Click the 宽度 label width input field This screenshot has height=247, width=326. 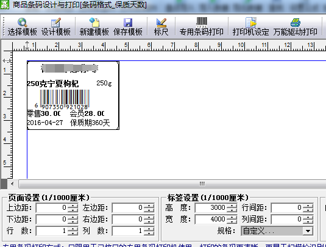tap(211, 219)
